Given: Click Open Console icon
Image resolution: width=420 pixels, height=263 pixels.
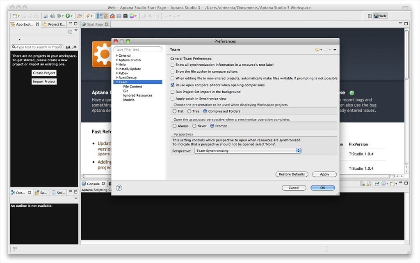Looking at the screenshot, I should [393, 184].
